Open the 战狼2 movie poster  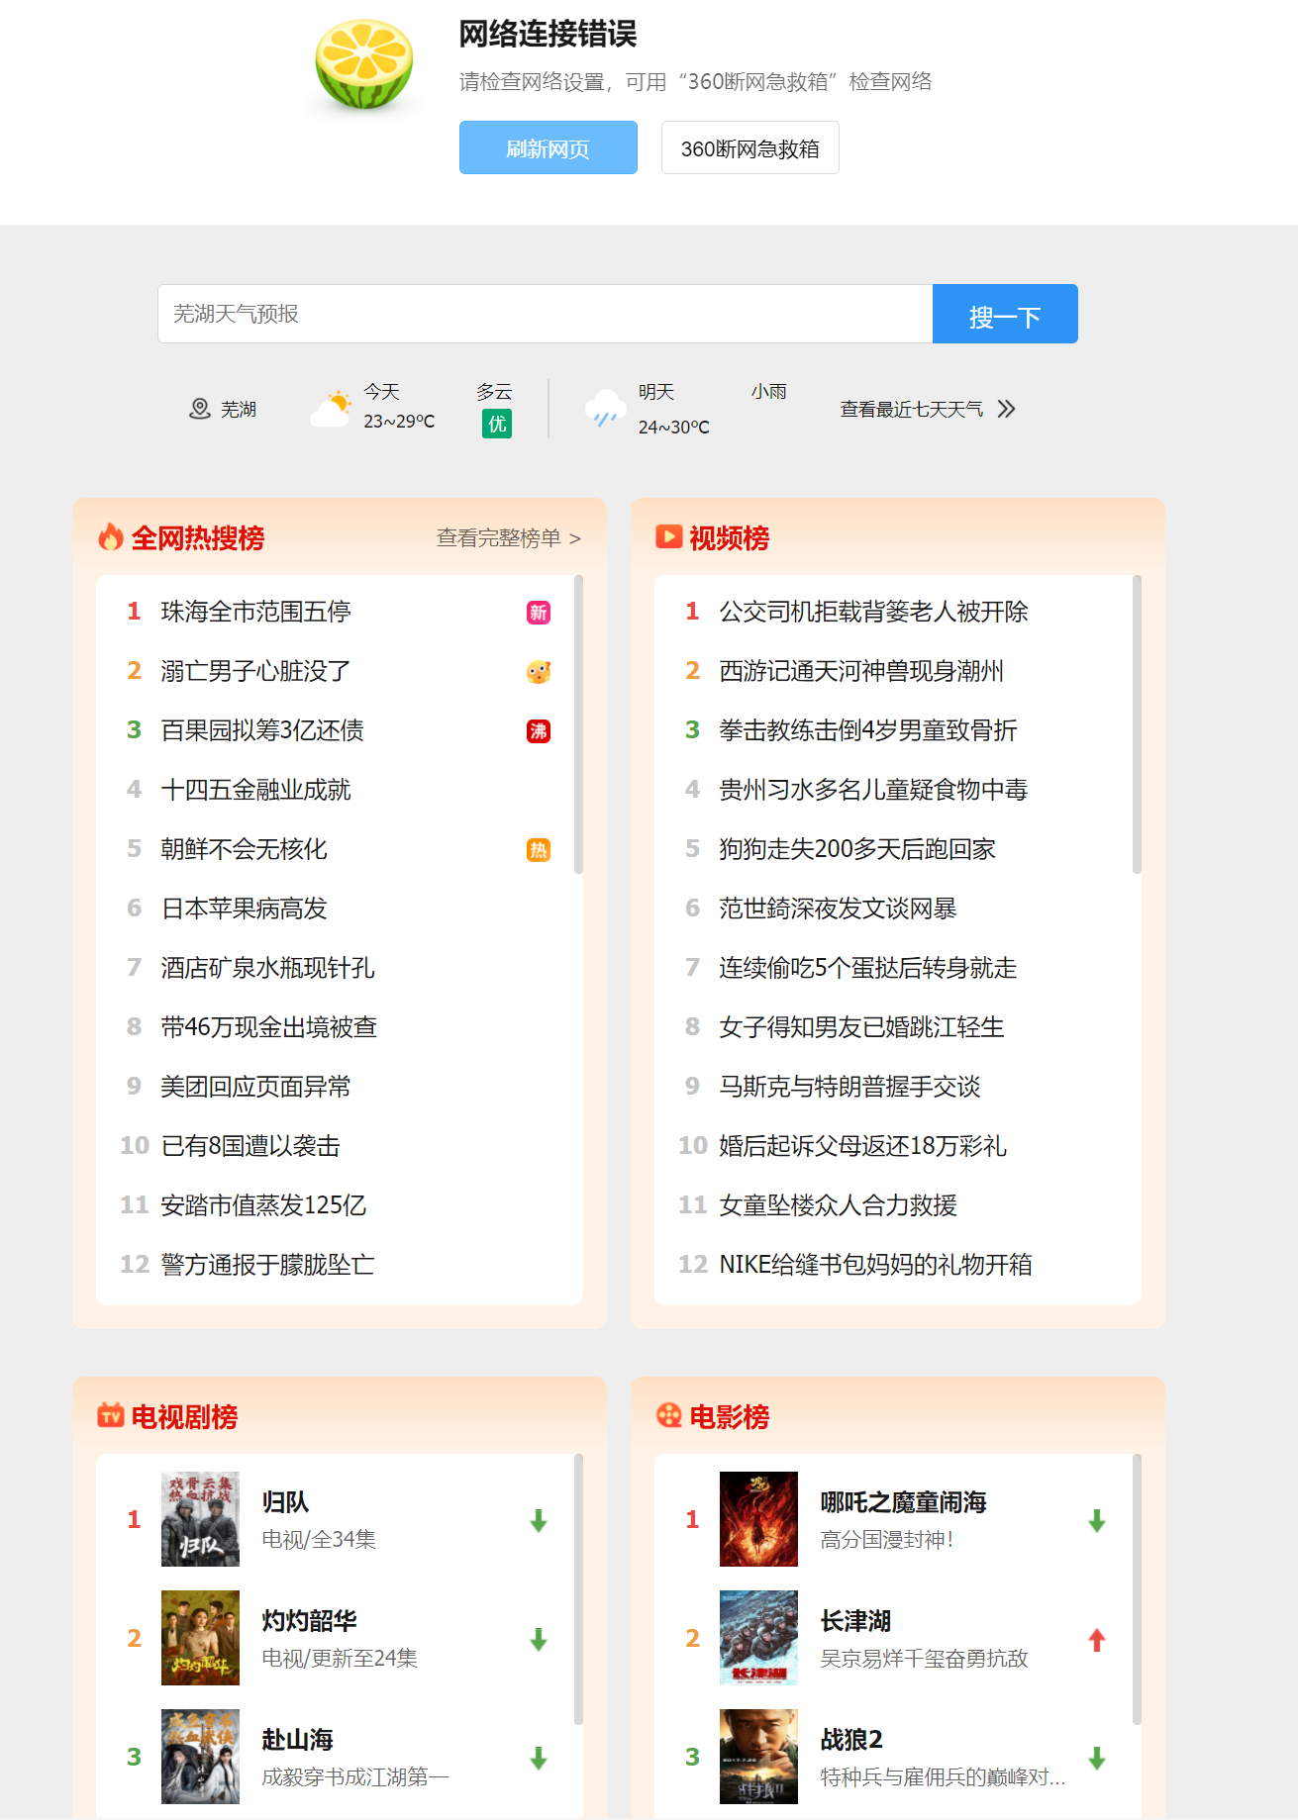click(x=758, y=1757)
